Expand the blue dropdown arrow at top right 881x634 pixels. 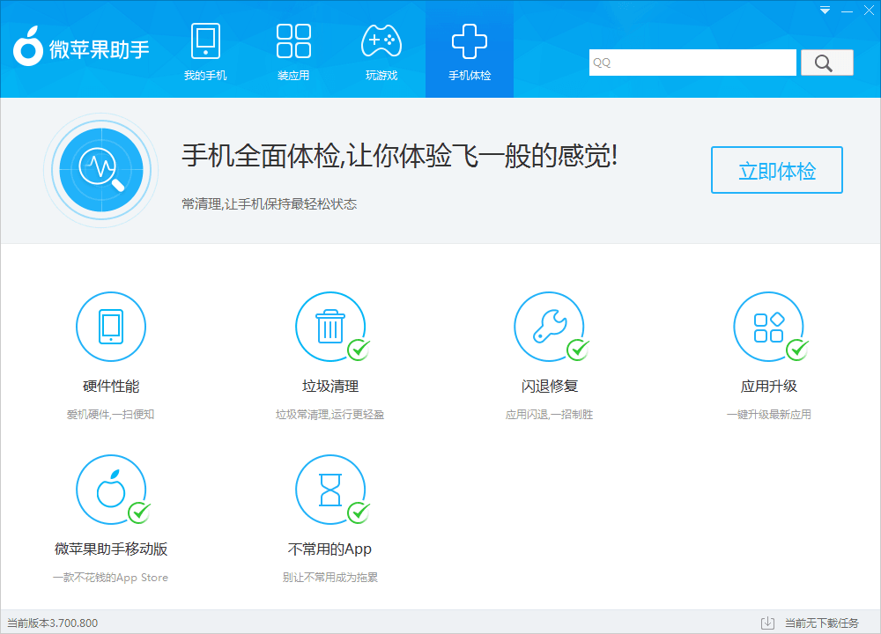coord(825,10)
